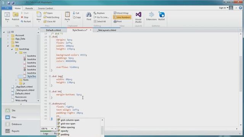Collapse the .dvd img rule block
The image size is (244, 137).
pos(50,76)
